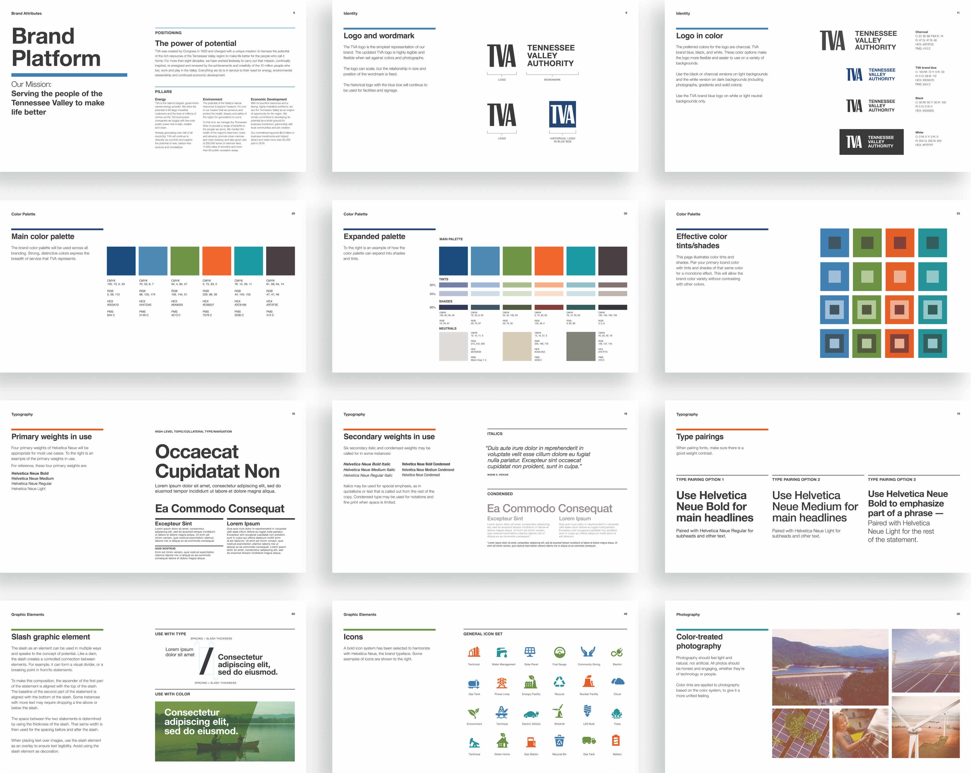Select the Recycle arrows icon
971x773 pixels.
tap(559, 681)
